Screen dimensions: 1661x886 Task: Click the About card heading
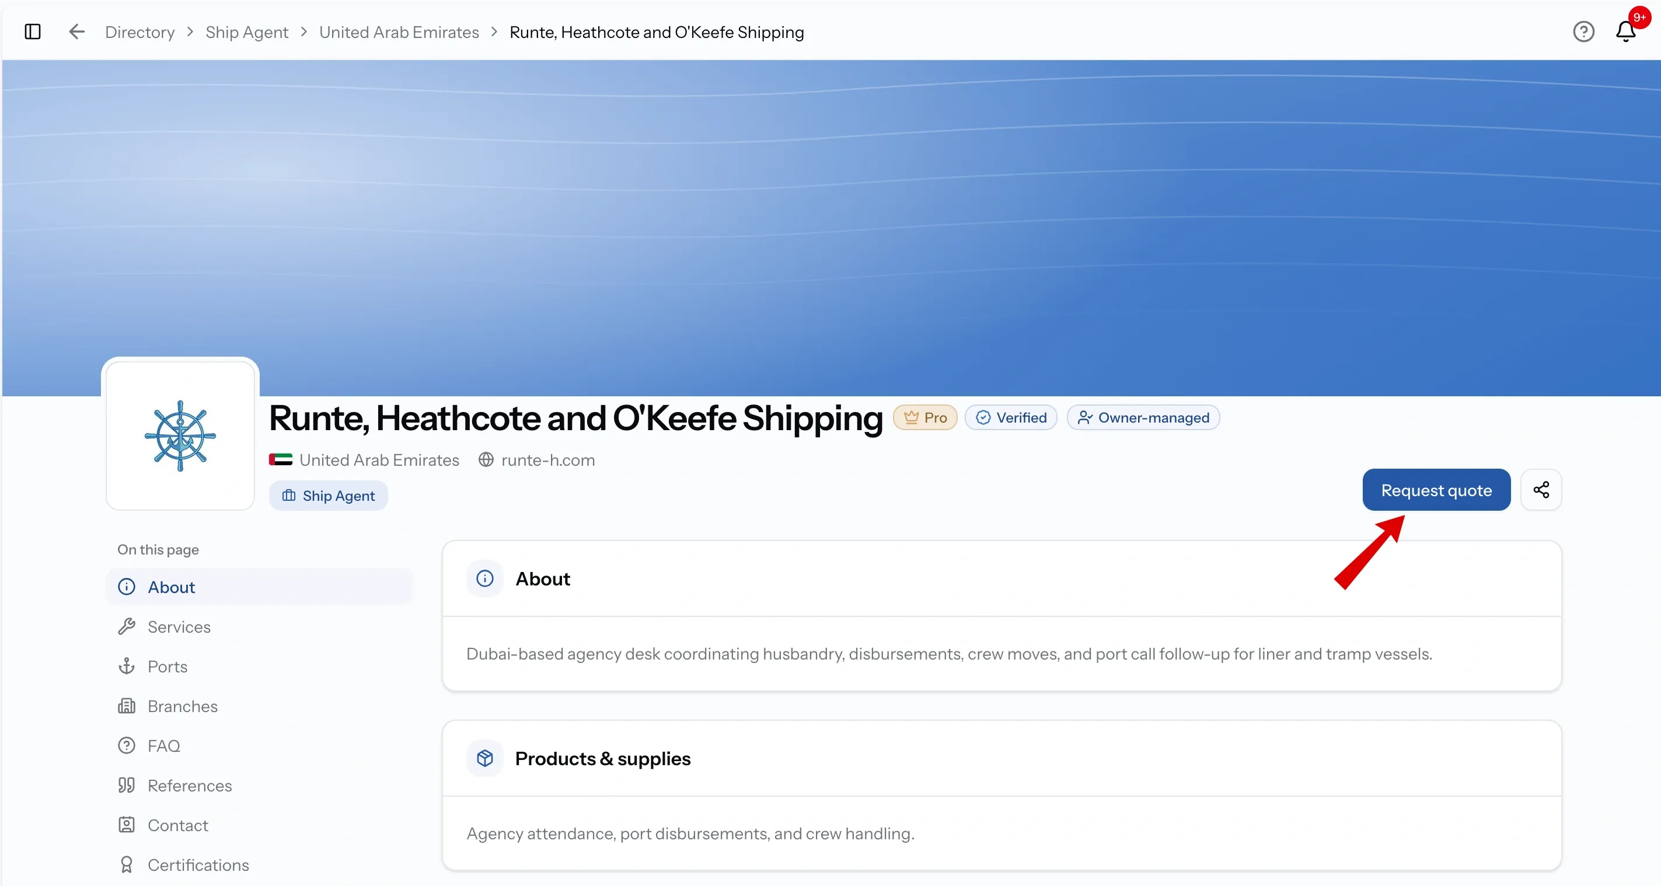click(543, 578)
